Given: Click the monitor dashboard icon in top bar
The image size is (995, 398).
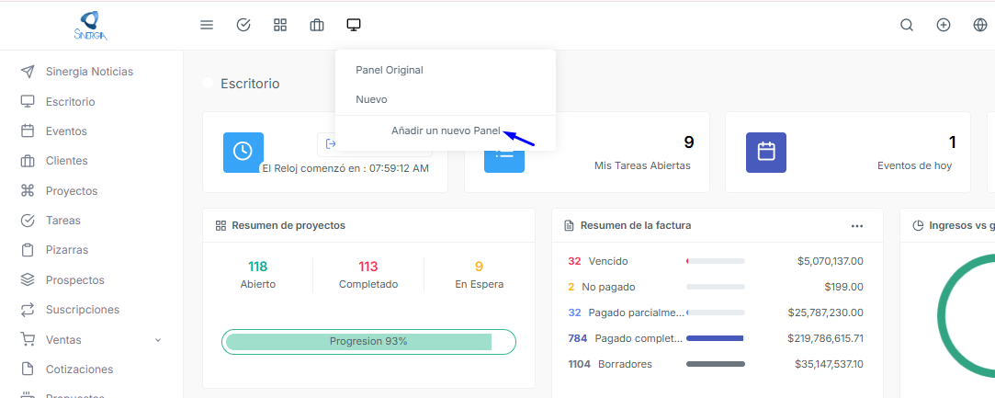Looking at the screenshot, I should click(354, 26).
